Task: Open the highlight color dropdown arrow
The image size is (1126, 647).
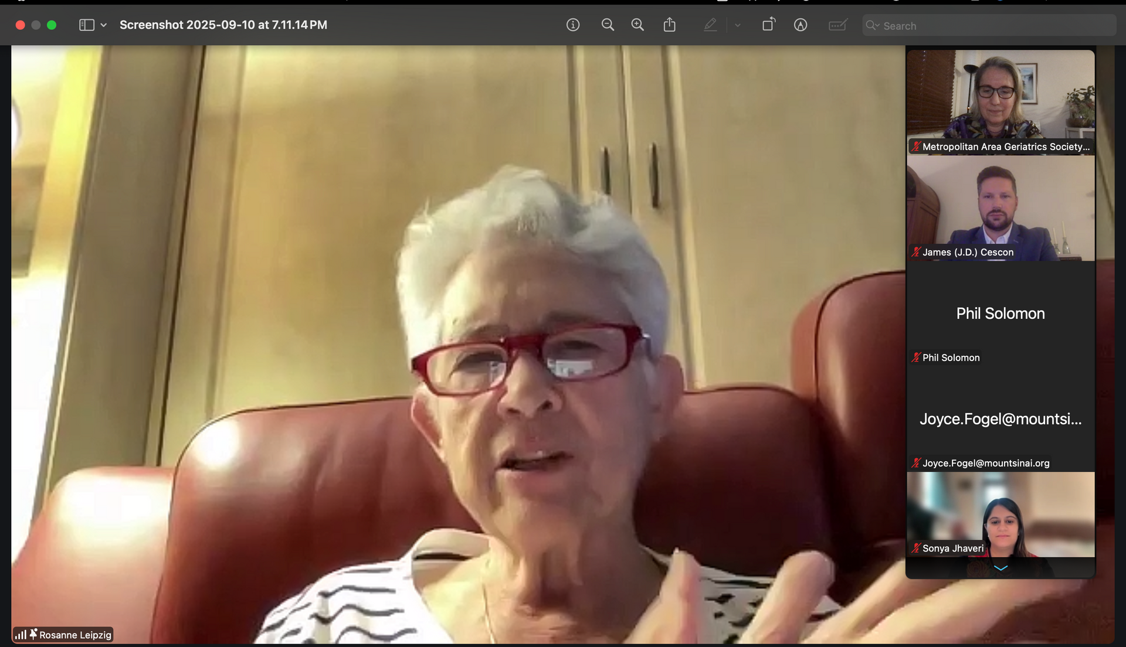Action: pyautogui.click(x=738, y=25)
